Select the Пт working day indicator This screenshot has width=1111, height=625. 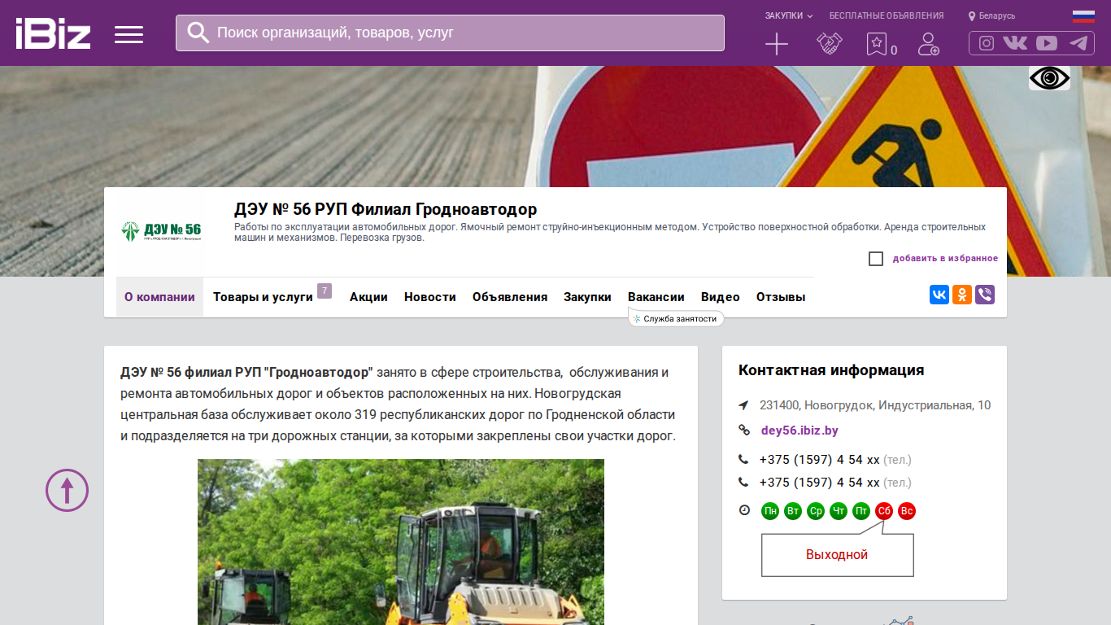click(861, 511)
